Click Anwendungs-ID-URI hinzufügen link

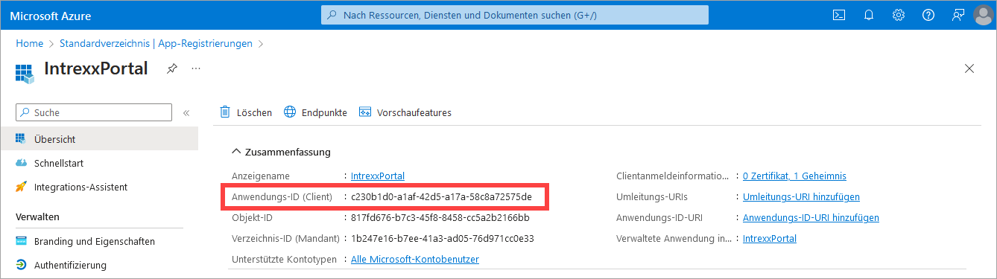click(811, 218)
